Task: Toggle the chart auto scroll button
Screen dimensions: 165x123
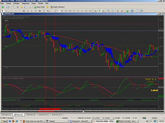Action: tap(118, 11)
